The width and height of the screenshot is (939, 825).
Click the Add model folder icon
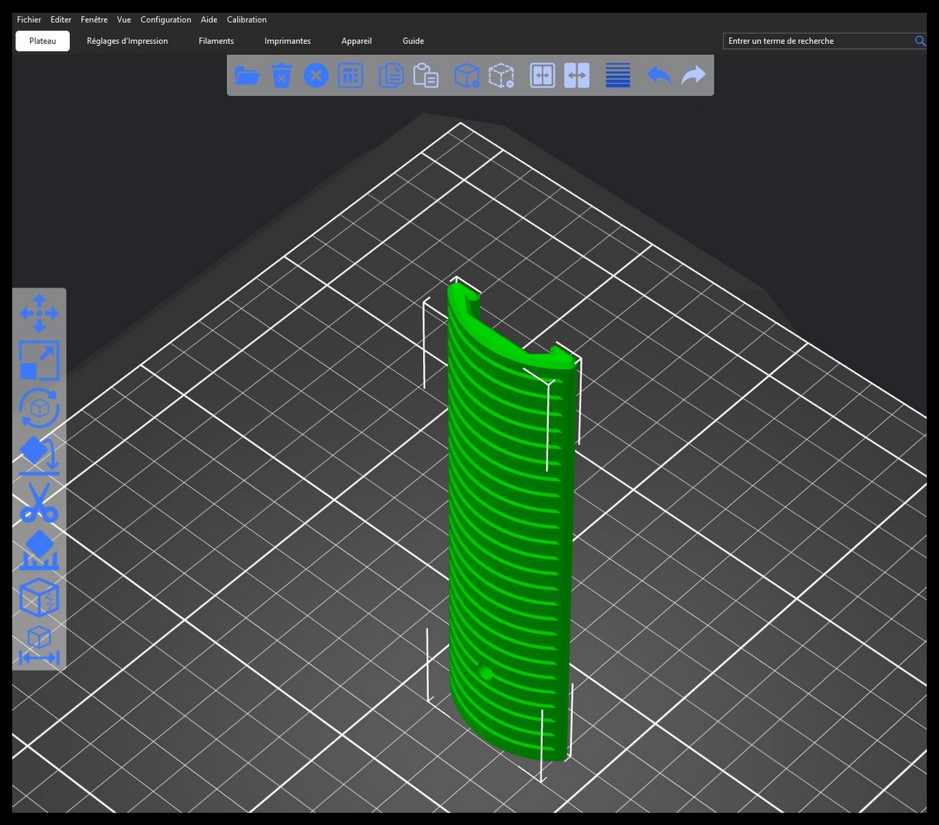point(247,76)
